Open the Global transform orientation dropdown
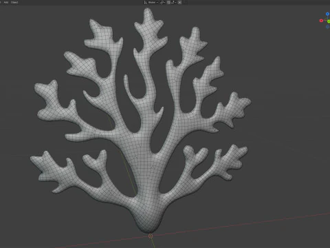This screenshot has width=330, height=248. (151, 2)
